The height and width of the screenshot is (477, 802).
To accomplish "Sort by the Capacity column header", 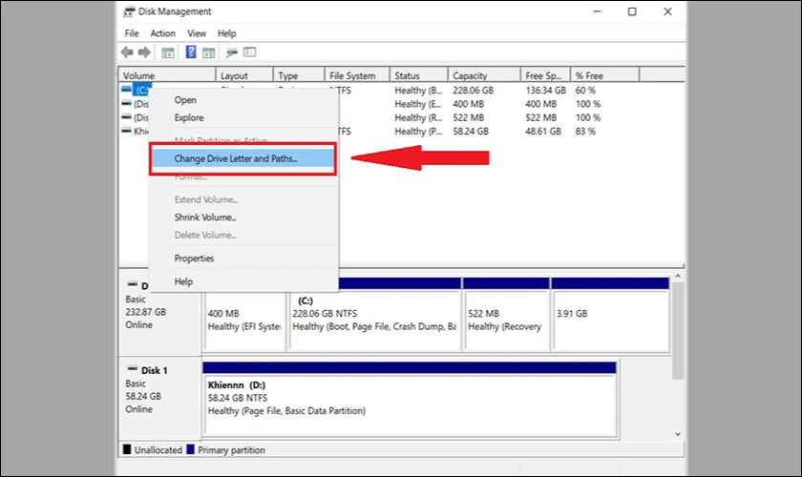I will click(x=484, y=75).
